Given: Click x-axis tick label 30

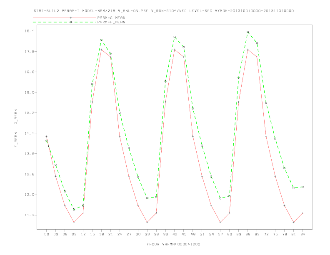Looking at the screenshot, I should click(x=138, y=234).
